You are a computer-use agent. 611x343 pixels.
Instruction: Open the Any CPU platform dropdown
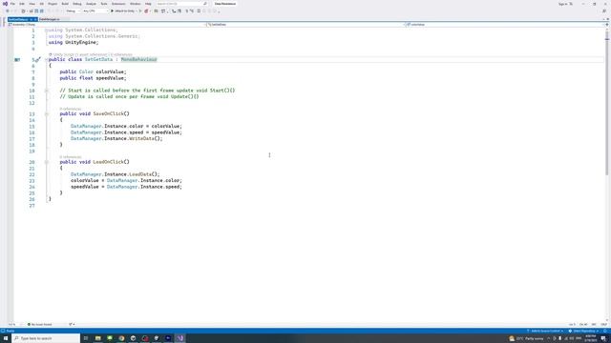point(95,11)
